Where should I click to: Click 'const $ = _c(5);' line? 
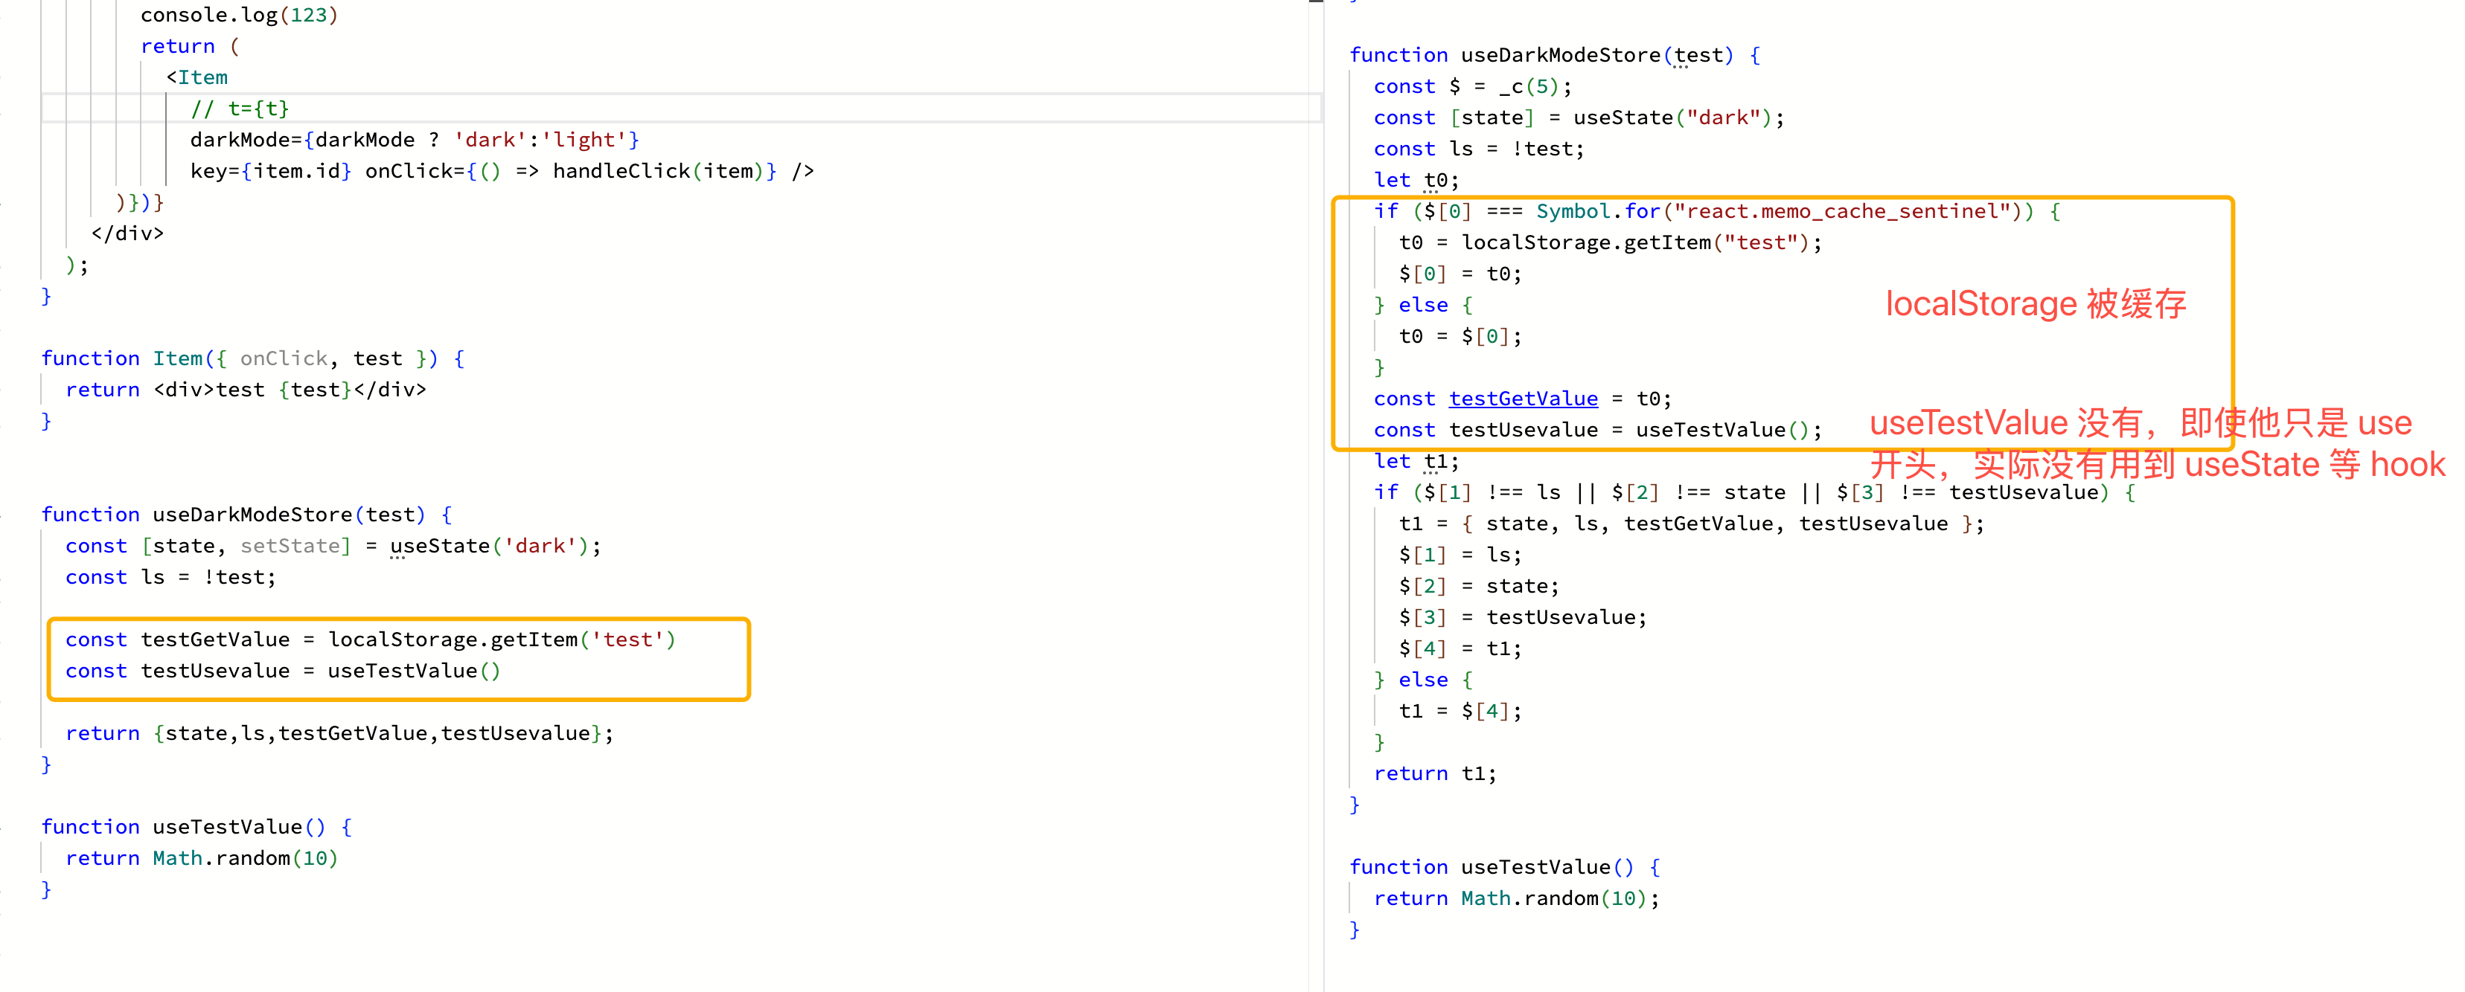click(x=1473, y=87)
